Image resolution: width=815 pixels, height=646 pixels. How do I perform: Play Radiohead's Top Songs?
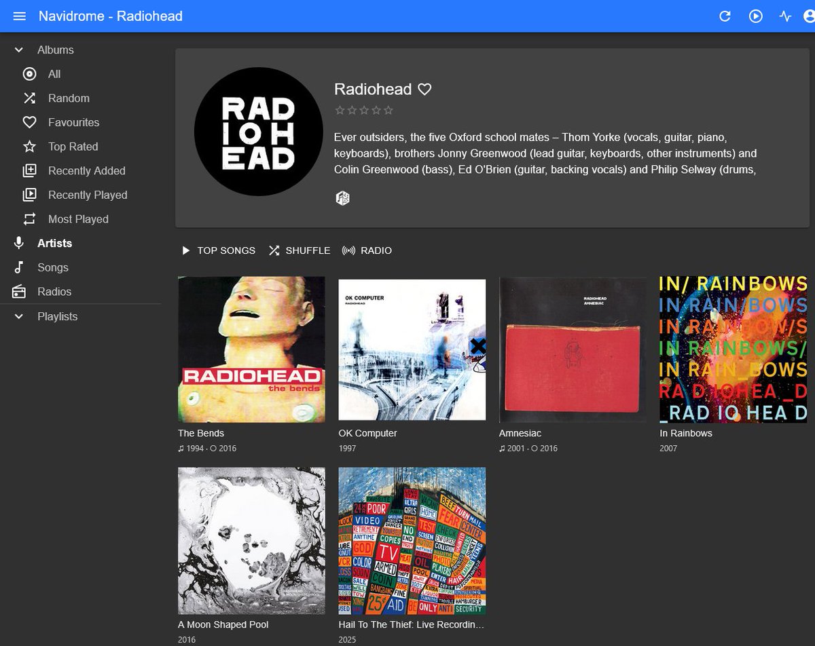[x=219, y=250]
